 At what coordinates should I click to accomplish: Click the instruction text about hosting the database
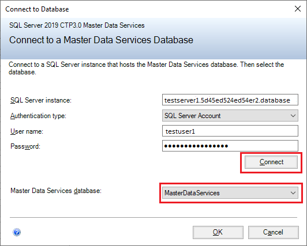tap(146, 68)
